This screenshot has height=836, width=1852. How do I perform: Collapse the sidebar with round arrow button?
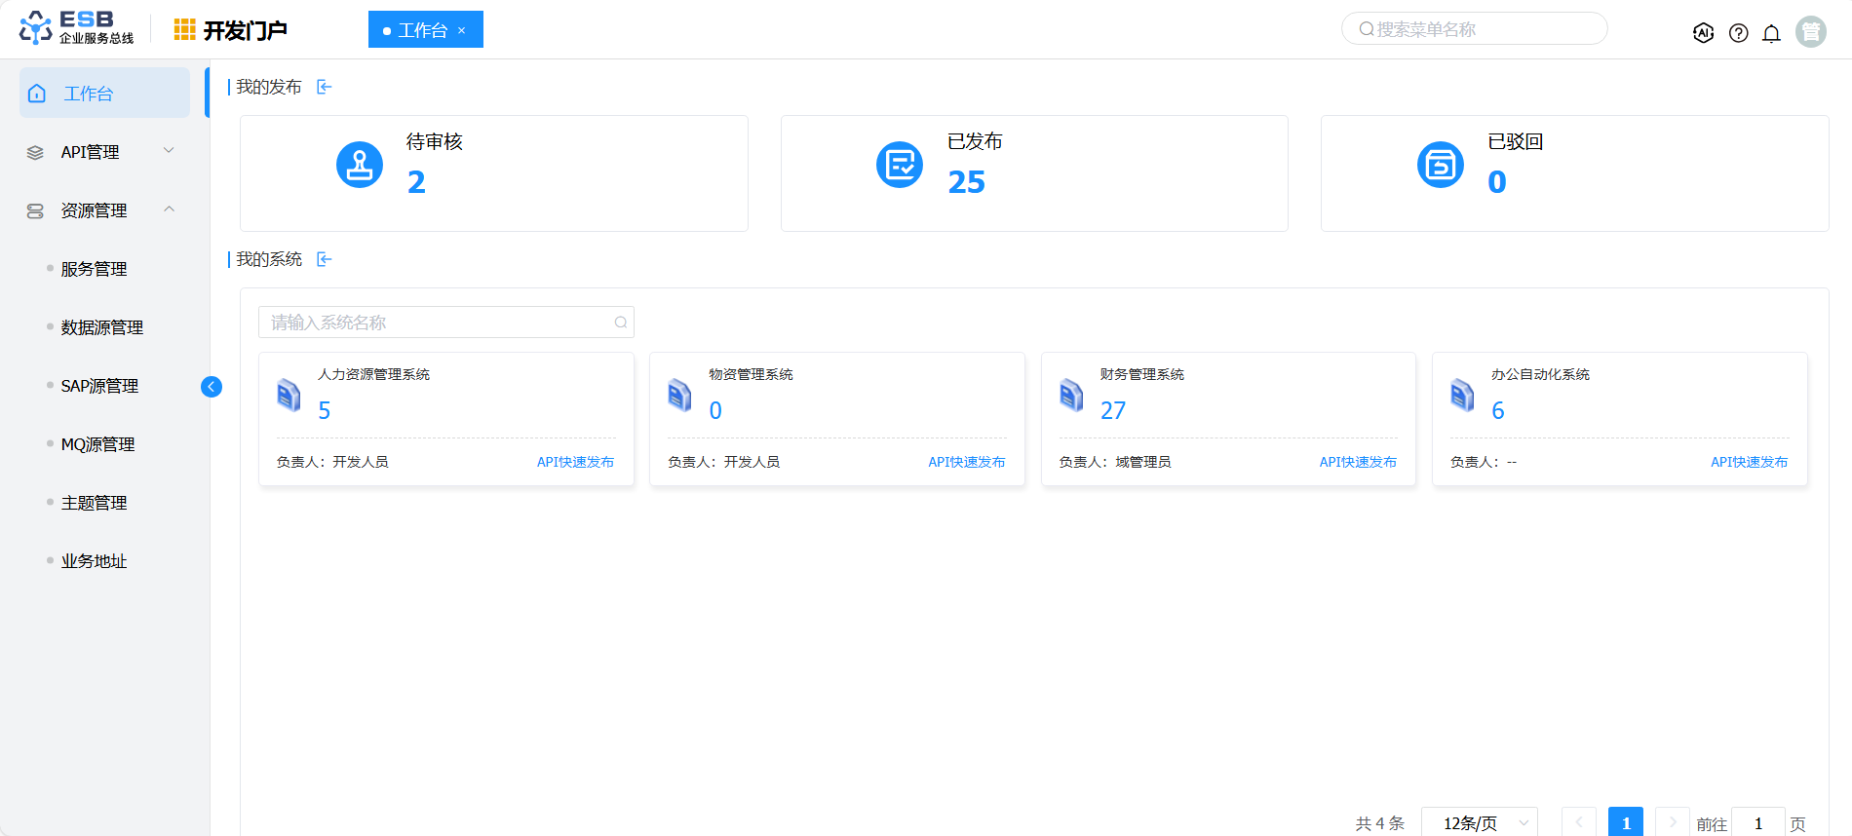tap(212, 387)
